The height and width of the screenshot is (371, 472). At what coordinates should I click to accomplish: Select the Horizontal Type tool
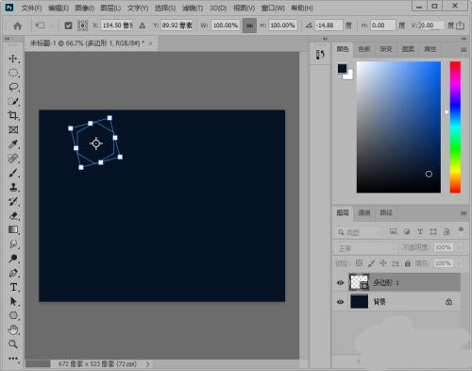click(13, 287)
